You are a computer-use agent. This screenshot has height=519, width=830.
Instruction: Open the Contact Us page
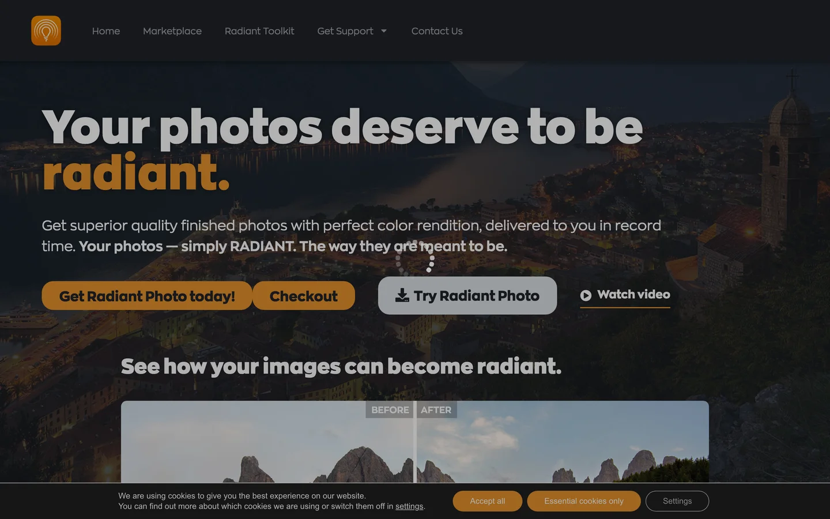click(x=437, y=31)
